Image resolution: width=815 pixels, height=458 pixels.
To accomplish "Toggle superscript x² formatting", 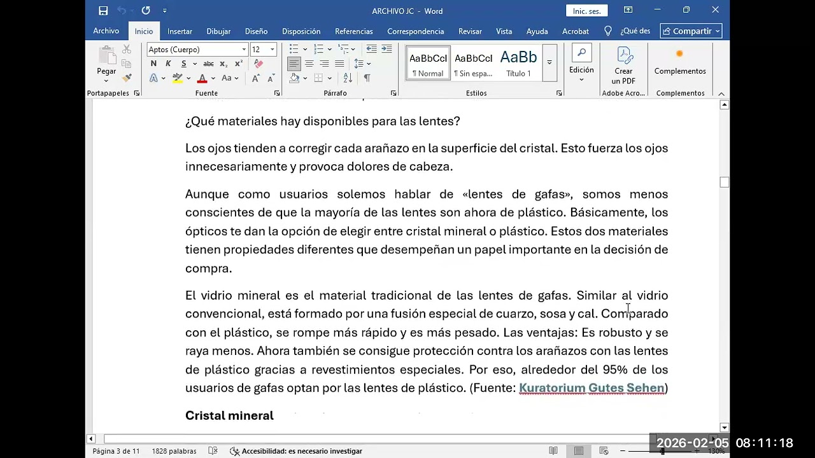I will tap(239, 64).
